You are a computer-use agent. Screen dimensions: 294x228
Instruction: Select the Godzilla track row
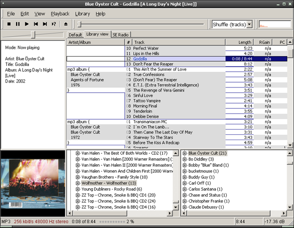pos(177,59)
